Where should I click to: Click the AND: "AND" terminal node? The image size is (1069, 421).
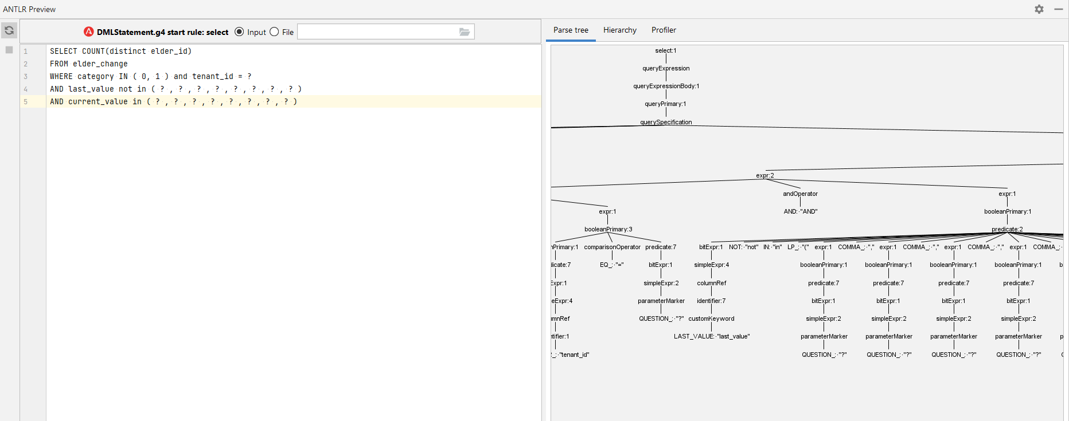(801, 211)
